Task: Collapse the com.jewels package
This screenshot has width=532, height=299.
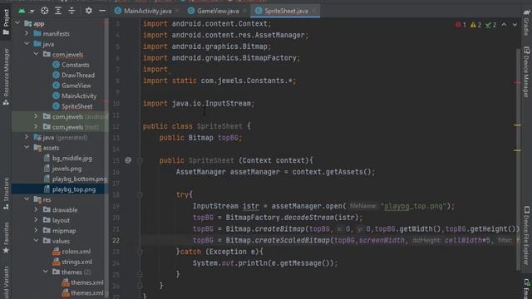Action: 36,54
